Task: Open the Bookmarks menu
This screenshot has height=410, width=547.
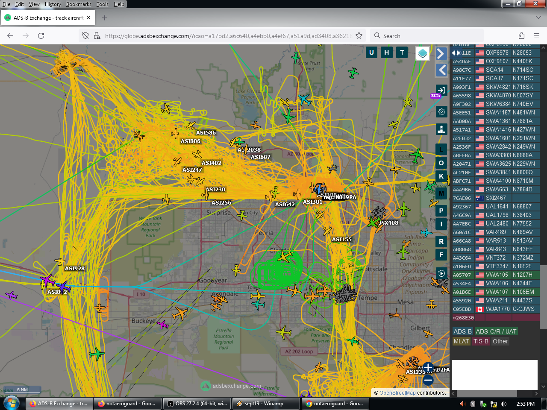Action: coord(79,4)
